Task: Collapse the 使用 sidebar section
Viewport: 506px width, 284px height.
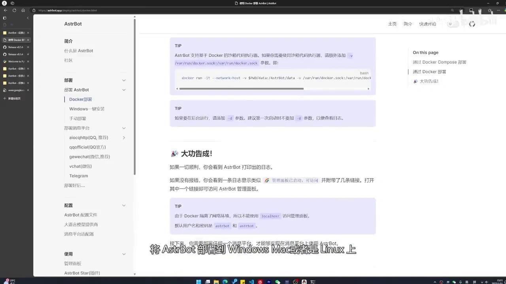Action: [x=124, y=254]
